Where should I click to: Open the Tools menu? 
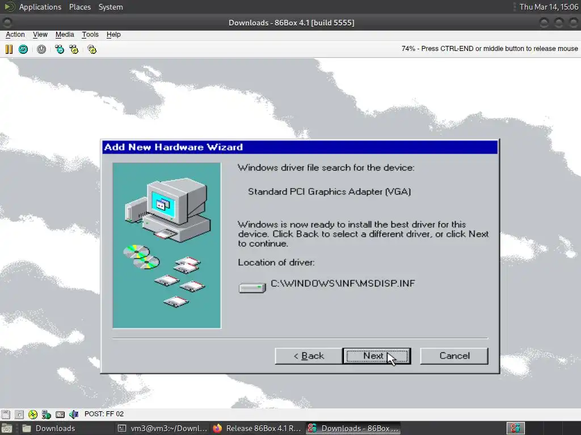(90, 35)
